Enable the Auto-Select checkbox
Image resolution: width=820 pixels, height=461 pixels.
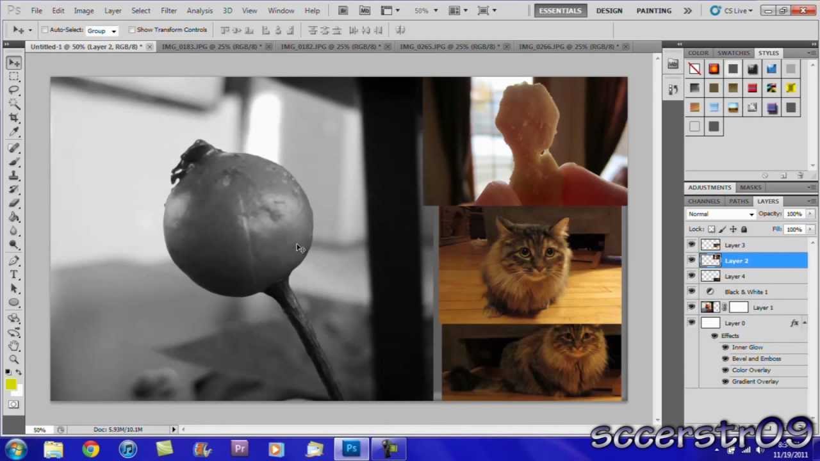coord(45,30)
